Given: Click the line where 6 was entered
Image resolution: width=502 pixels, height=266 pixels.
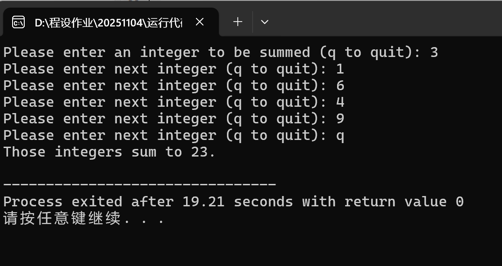Looking at the screenshot, I should coord(173,86).
